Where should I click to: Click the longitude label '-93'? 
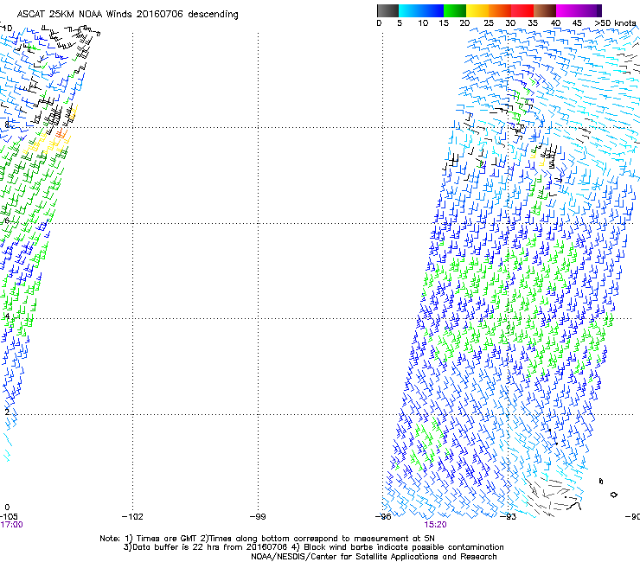(508, 517)
